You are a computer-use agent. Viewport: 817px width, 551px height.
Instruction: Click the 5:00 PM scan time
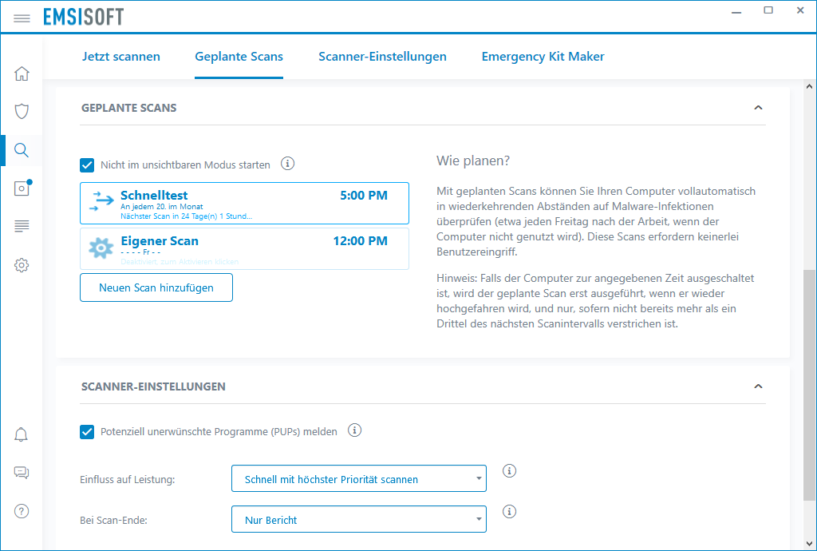click(x=364, y=196)
